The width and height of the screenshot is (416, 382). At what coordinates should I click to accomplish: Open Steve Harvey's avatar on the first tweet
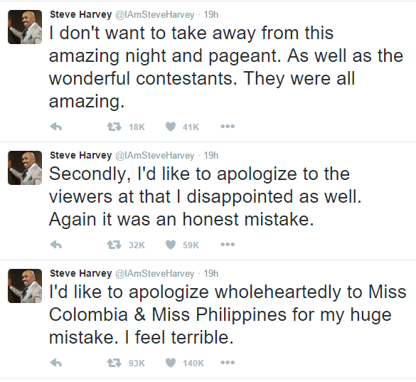point(25,27)
